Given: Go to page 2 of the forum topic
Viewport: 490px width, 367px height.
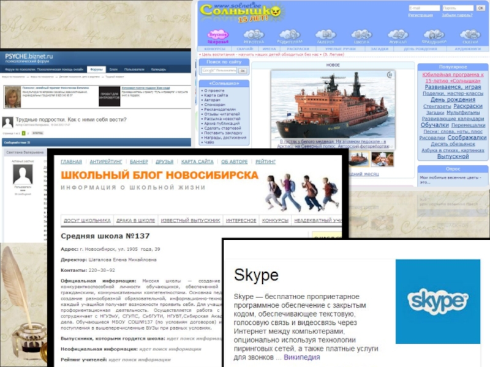Looking at the screenshot, I should [x=28, y=133].
